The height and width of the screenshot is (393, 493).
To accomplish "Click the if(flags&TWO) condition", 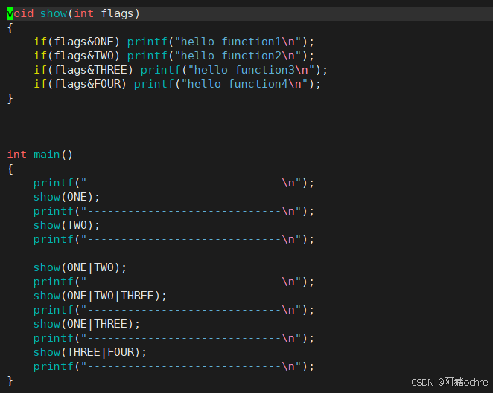I will [x=77, y=56].
